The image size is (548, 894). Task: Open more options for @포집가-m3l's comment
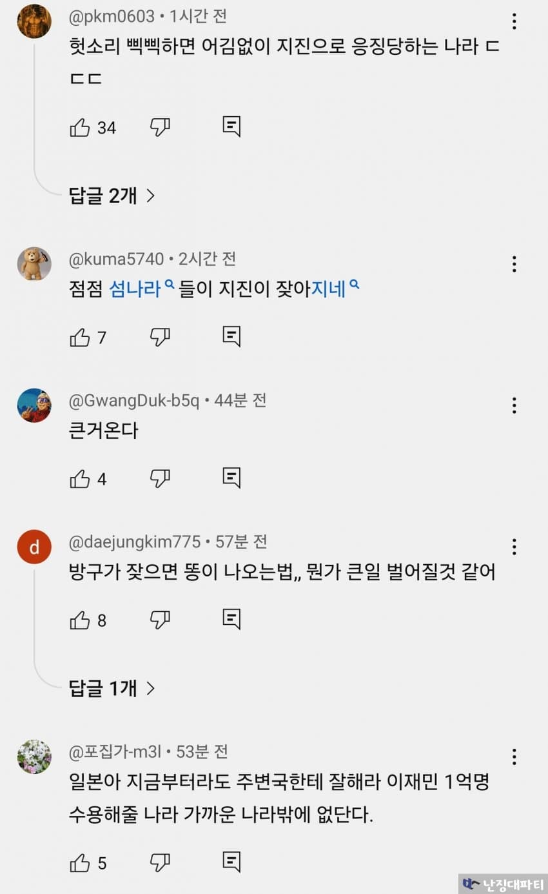click(514, 757)
